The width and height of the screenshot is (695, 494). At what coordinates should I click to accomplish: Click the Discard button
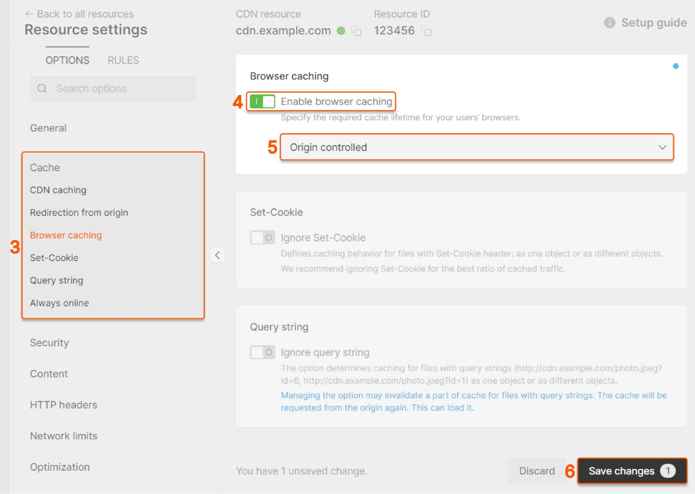tap(536, 471)
